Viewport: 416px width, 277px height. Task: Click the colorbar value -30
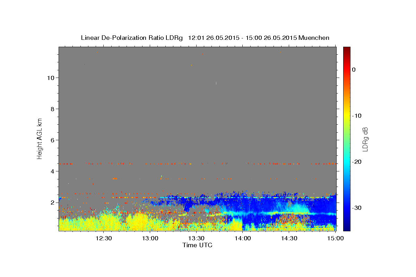point(357,208)
